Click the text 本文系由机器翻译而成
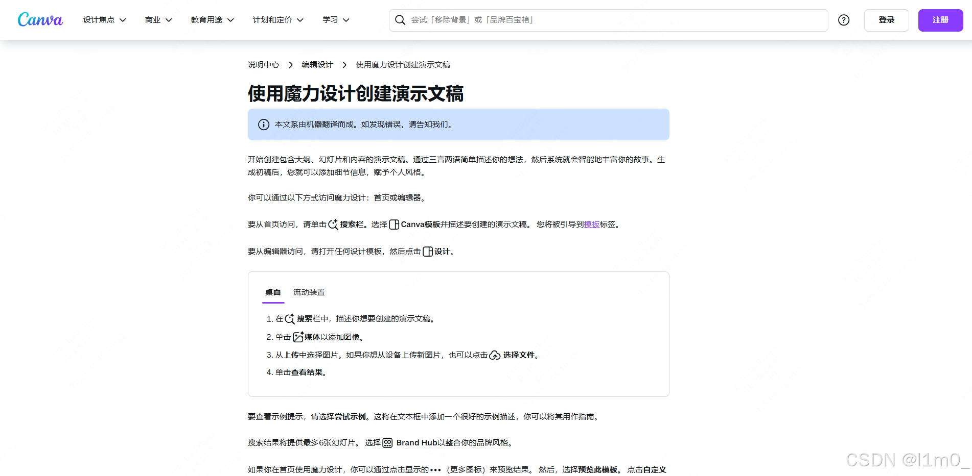Viewport: 972px width, 476px height. pos(314,124)
